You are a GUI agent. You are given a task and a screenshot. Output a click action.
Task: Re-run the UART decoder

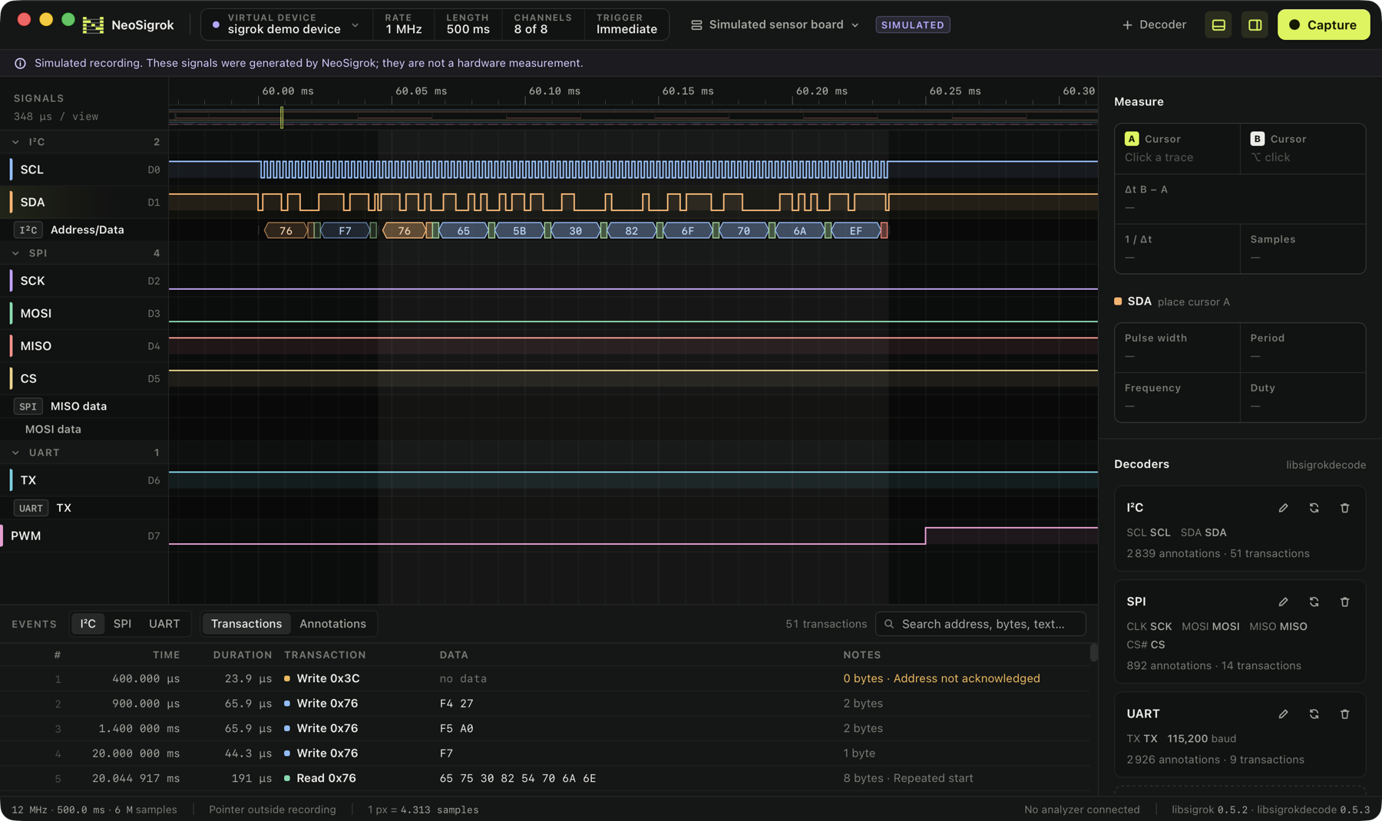pos(1314,714)
